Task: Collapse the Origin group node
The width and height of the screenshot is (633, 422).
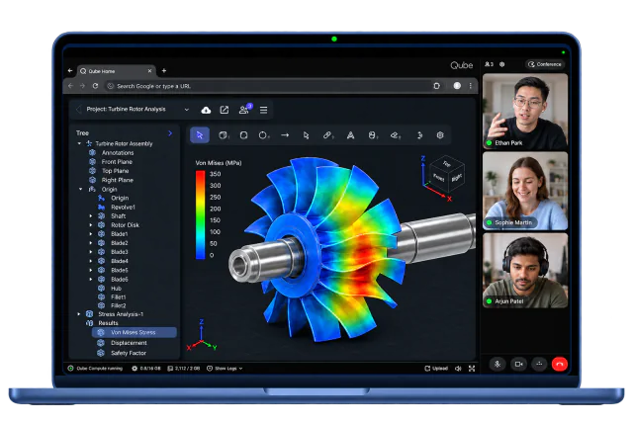Action: [x=80, y=189]
